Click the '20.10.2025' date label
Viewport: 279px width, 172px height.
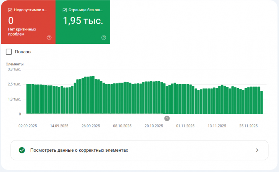click(x=154, y=126)
